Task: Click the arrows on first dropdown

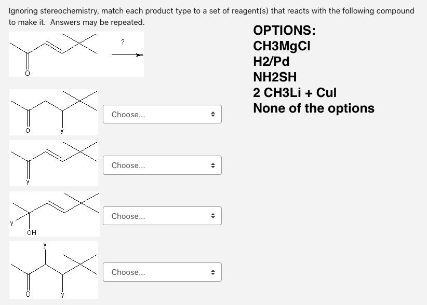Action: 213,115
